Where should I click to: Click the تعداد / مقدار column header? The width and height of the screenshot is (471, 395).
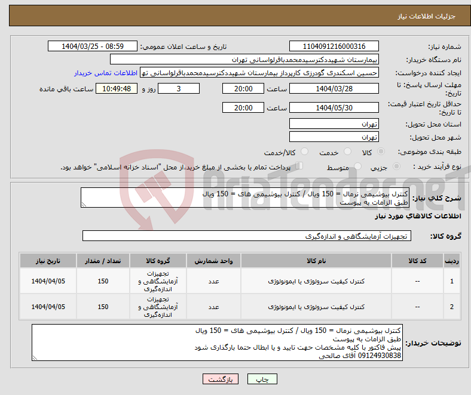tap(103, 261)
